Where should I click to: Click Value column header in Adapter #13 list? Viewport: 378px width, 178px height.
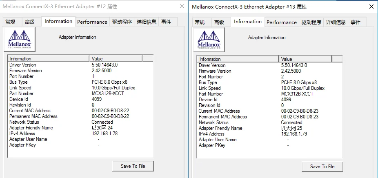tap(305, 59)
